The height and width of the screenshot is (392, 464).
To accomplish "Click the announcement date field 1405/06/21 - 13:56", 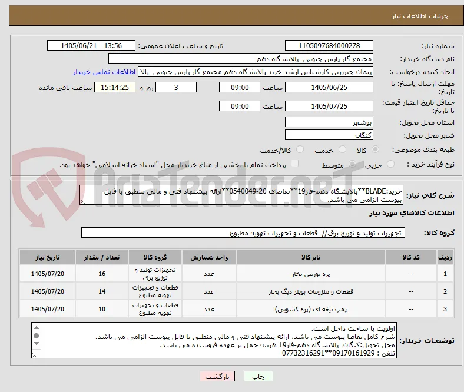I will [91, 45].
